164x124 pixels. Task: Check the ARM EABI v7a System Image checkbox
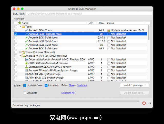pyautogui.click(x=16, y=78)
